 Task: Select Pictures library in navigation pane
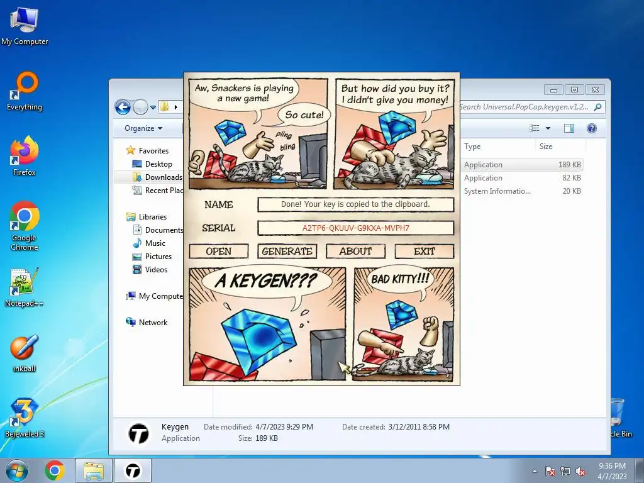tap(158, 257)
